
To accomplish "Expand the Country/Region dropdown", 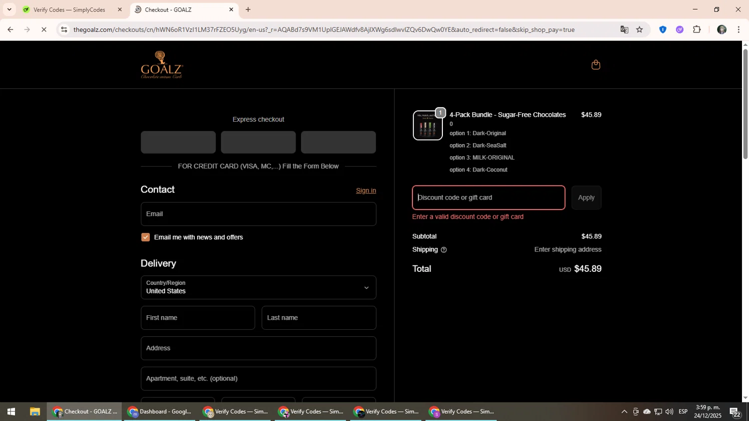I will pyautogui.click(x=258, y=287).
